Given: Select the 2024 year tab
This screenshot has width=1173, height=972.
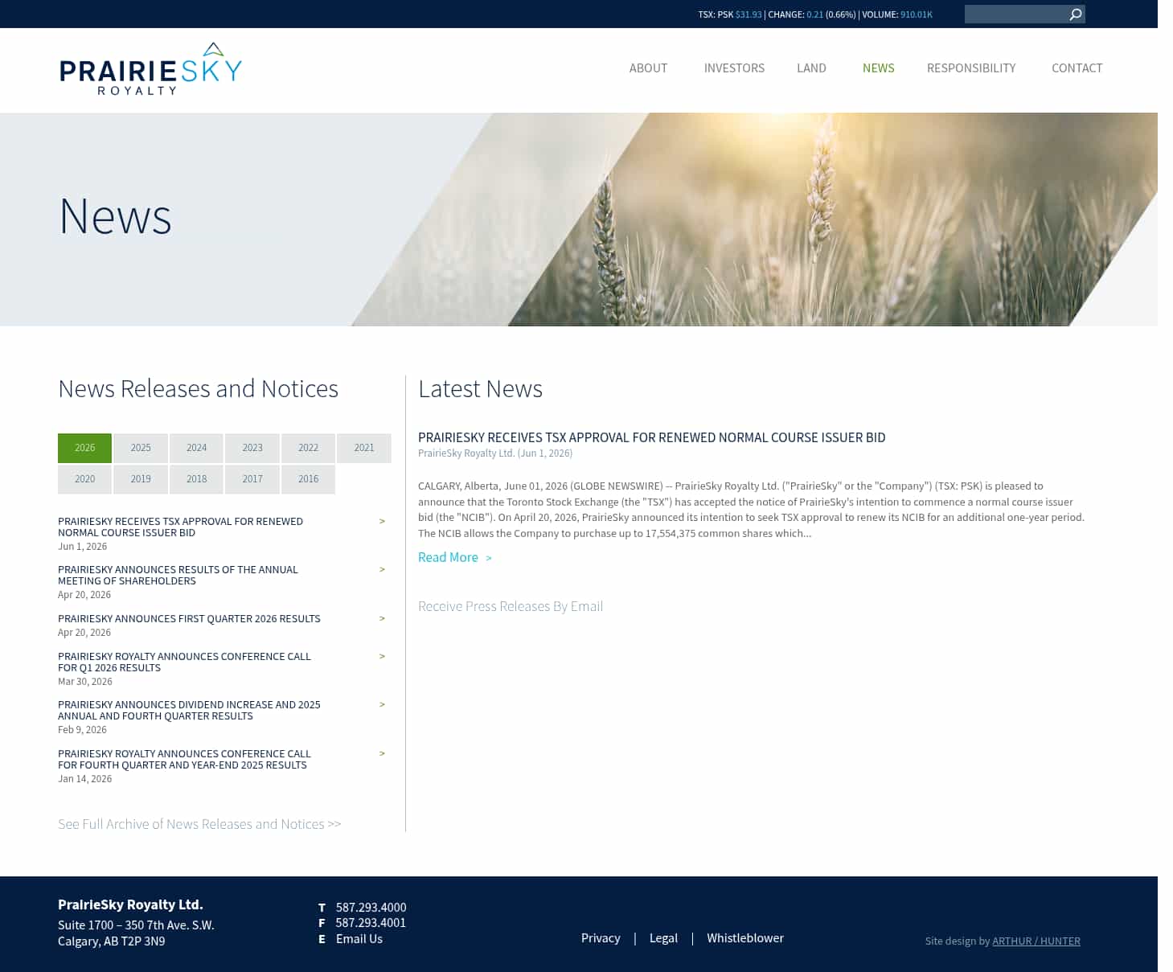Looking at the screenshot, I should pos(196,448).
